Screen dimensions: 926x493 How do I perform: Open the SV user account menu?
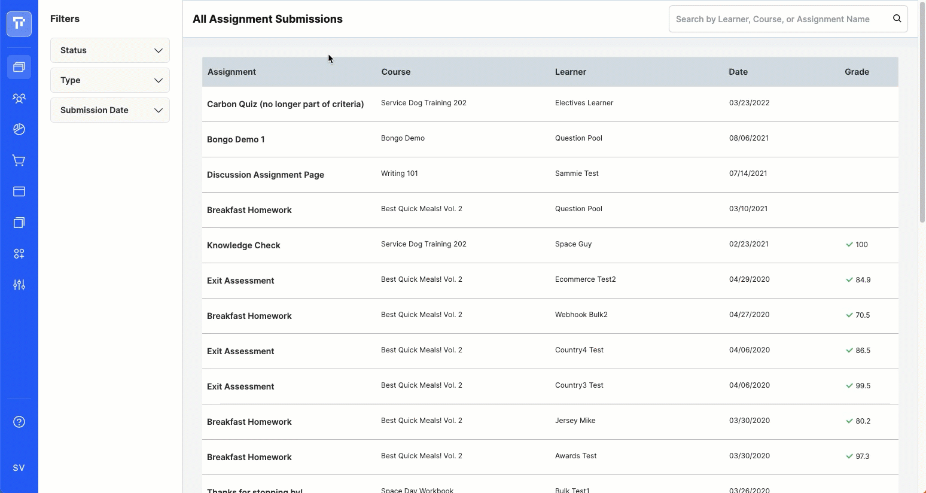click(19, 468)
